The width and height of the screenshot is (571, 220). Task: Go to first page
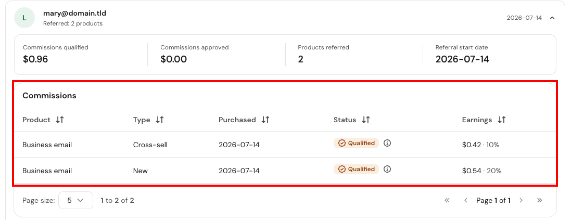tap(447, 200)
